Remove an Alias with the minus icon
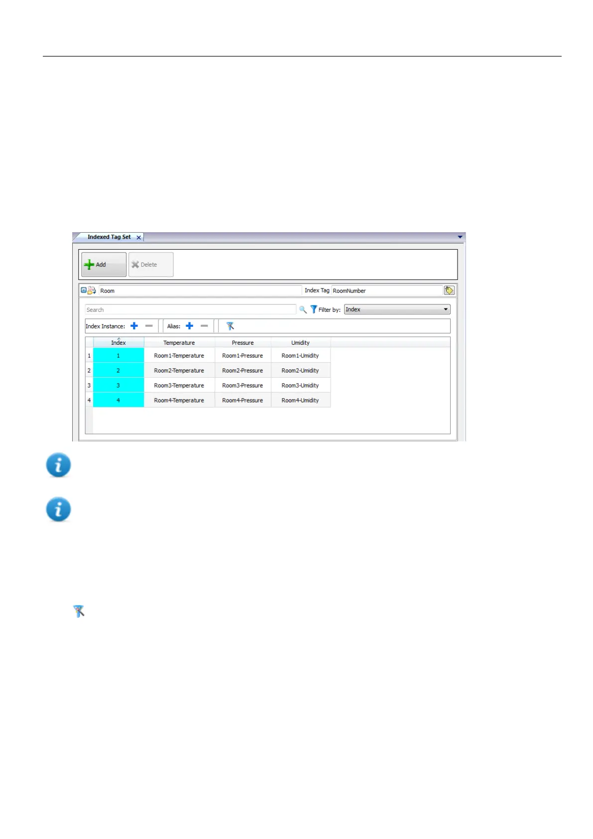Image resolution: width=593 pixels, height=839 pixels. (x=204, y=326)
